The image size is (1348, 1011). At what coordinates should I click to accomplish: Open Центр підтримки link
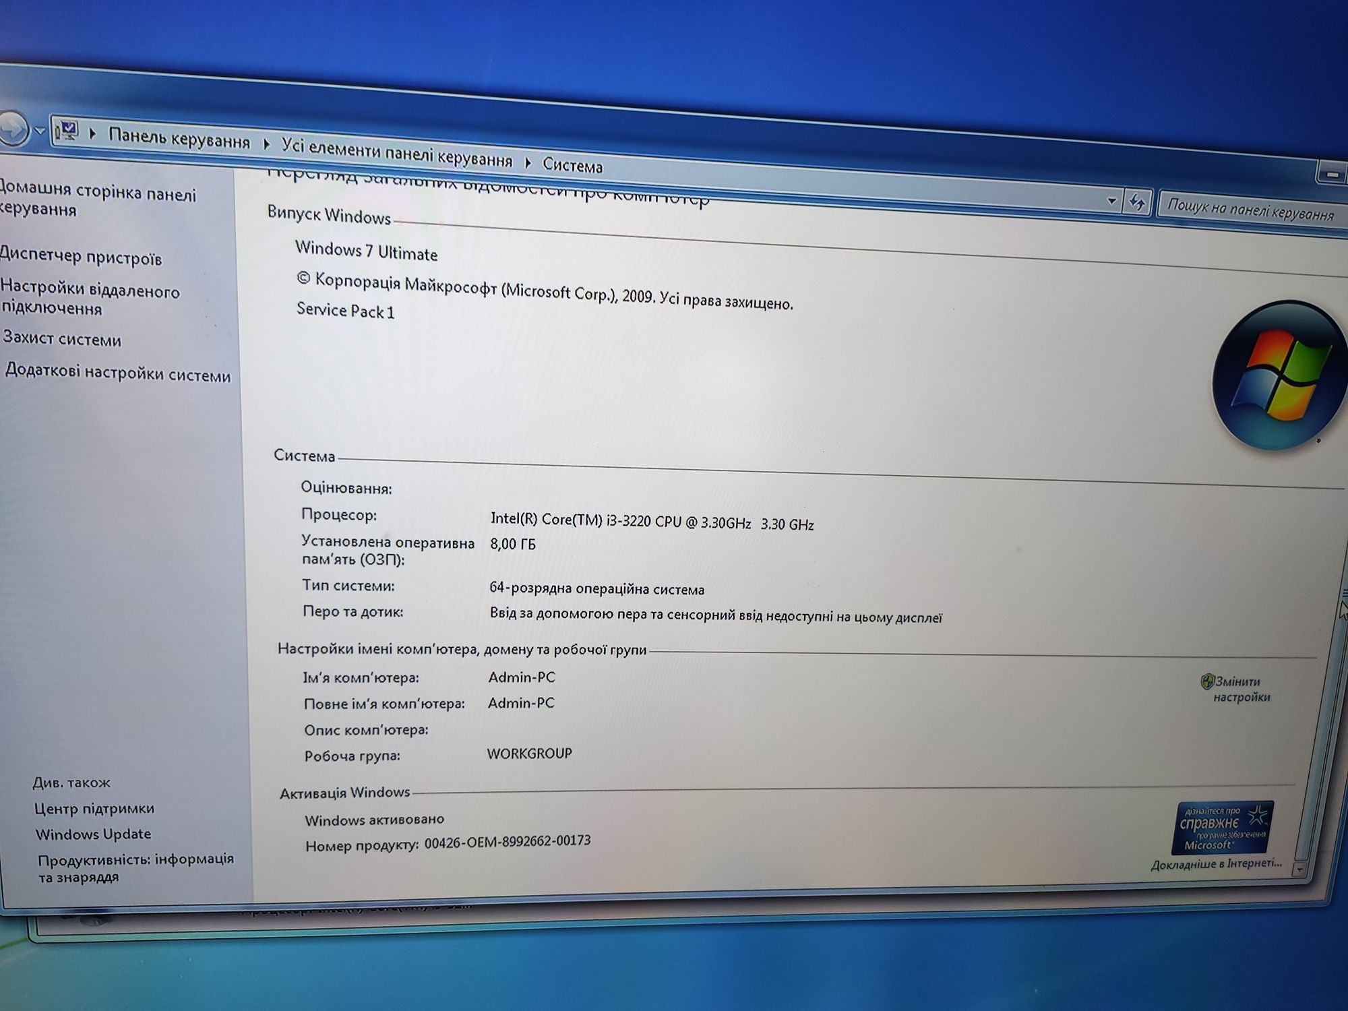pyautogui.click(x=94, y=808)
